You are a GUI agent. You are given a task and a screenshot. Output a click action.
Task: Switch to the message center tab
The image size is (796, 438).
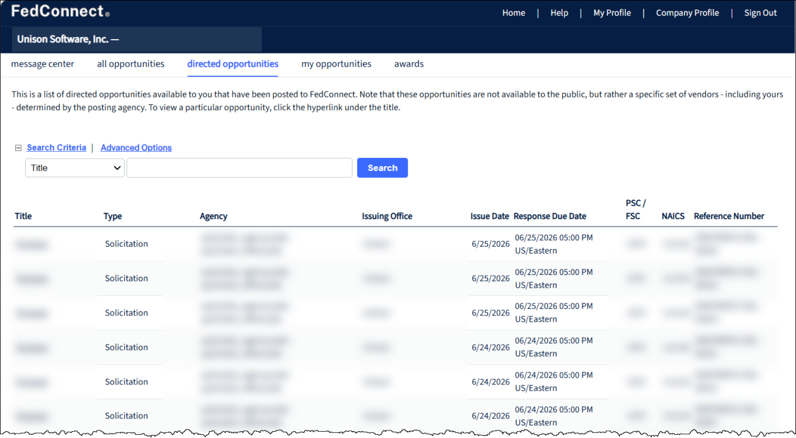point(43,64)
